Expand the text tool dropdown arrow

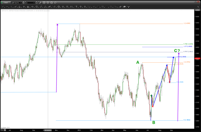point(78,7)
